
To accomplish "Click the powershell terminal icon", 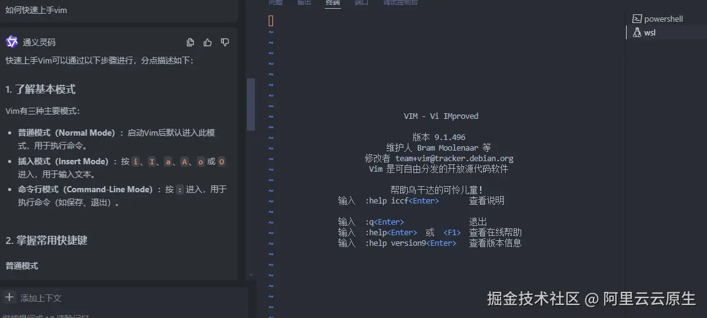I will click(637, 19).
